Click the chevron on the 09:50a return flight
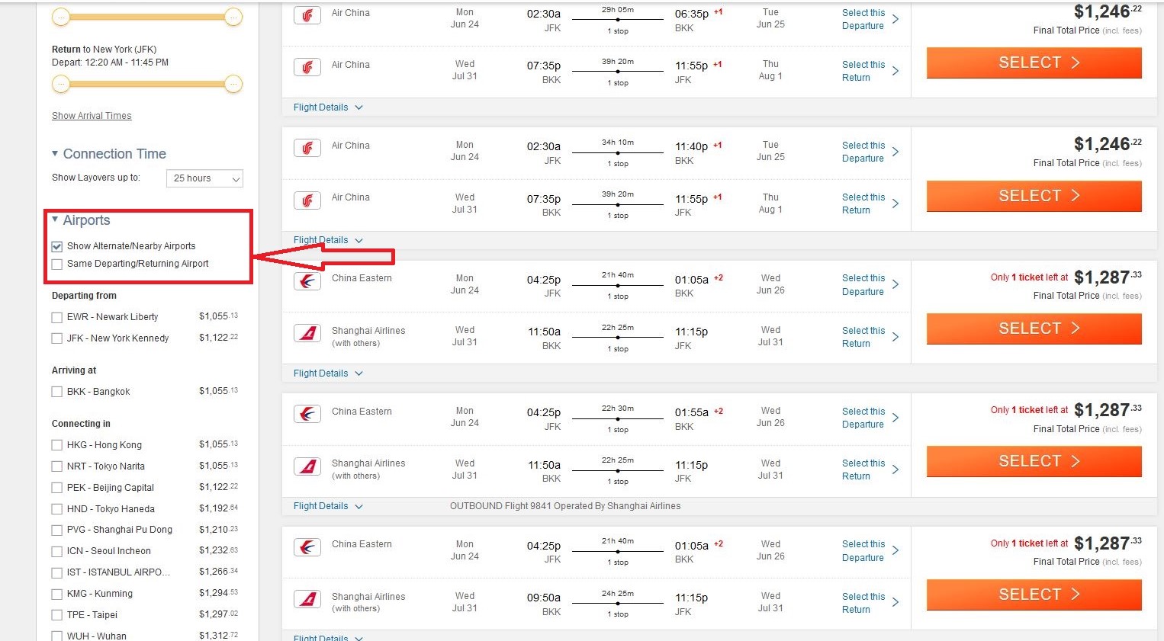 click(896, 603)
